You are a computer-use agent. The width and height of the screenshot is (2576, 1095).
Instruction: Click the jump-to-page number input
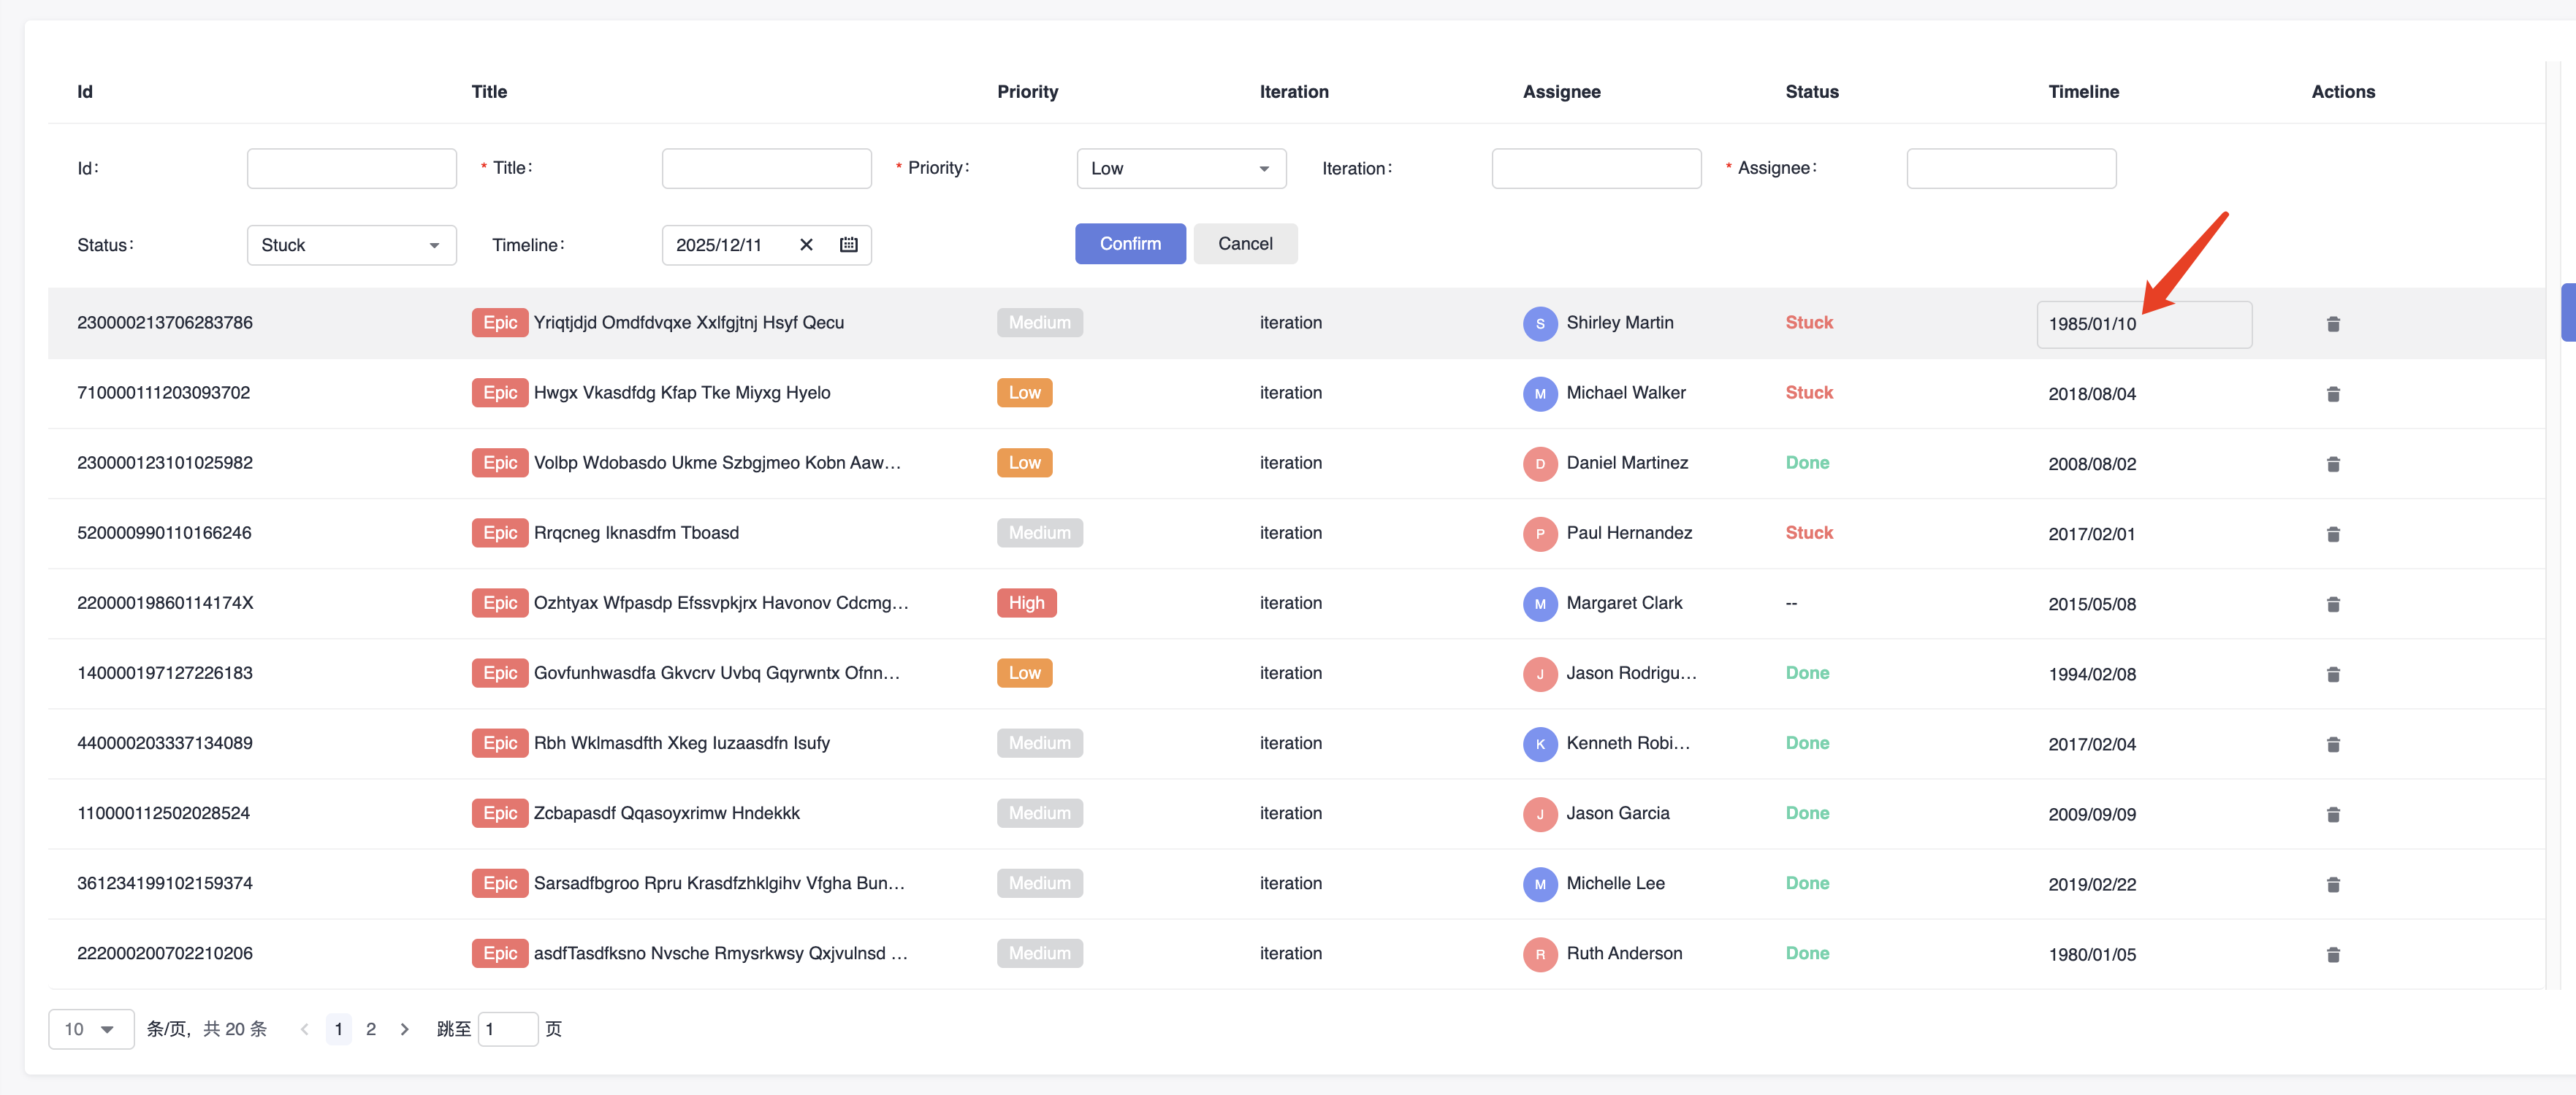[x=507, y=1029]
